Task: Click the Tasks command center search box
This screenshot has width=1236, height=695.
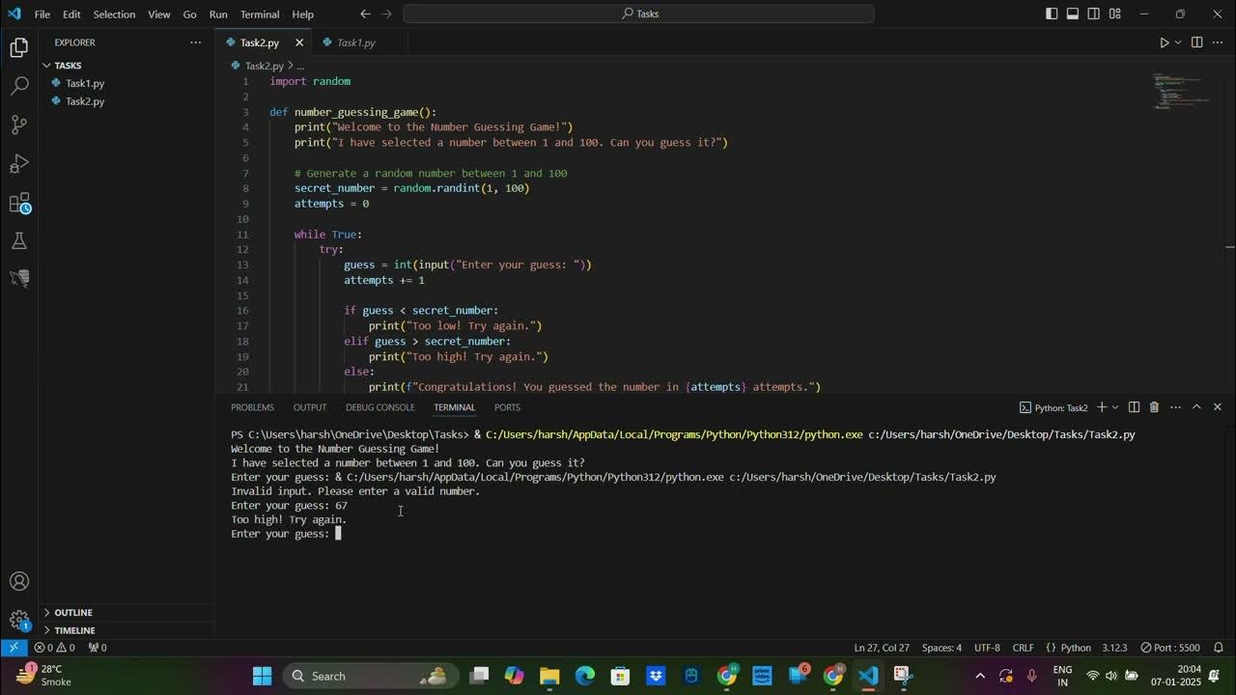Action: pyautogui.click(x=638, y=14)
